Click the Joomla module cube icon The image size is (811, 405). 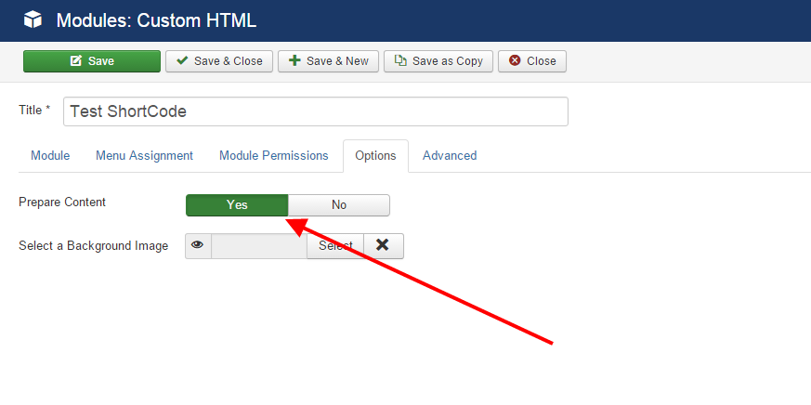[33, 20]
